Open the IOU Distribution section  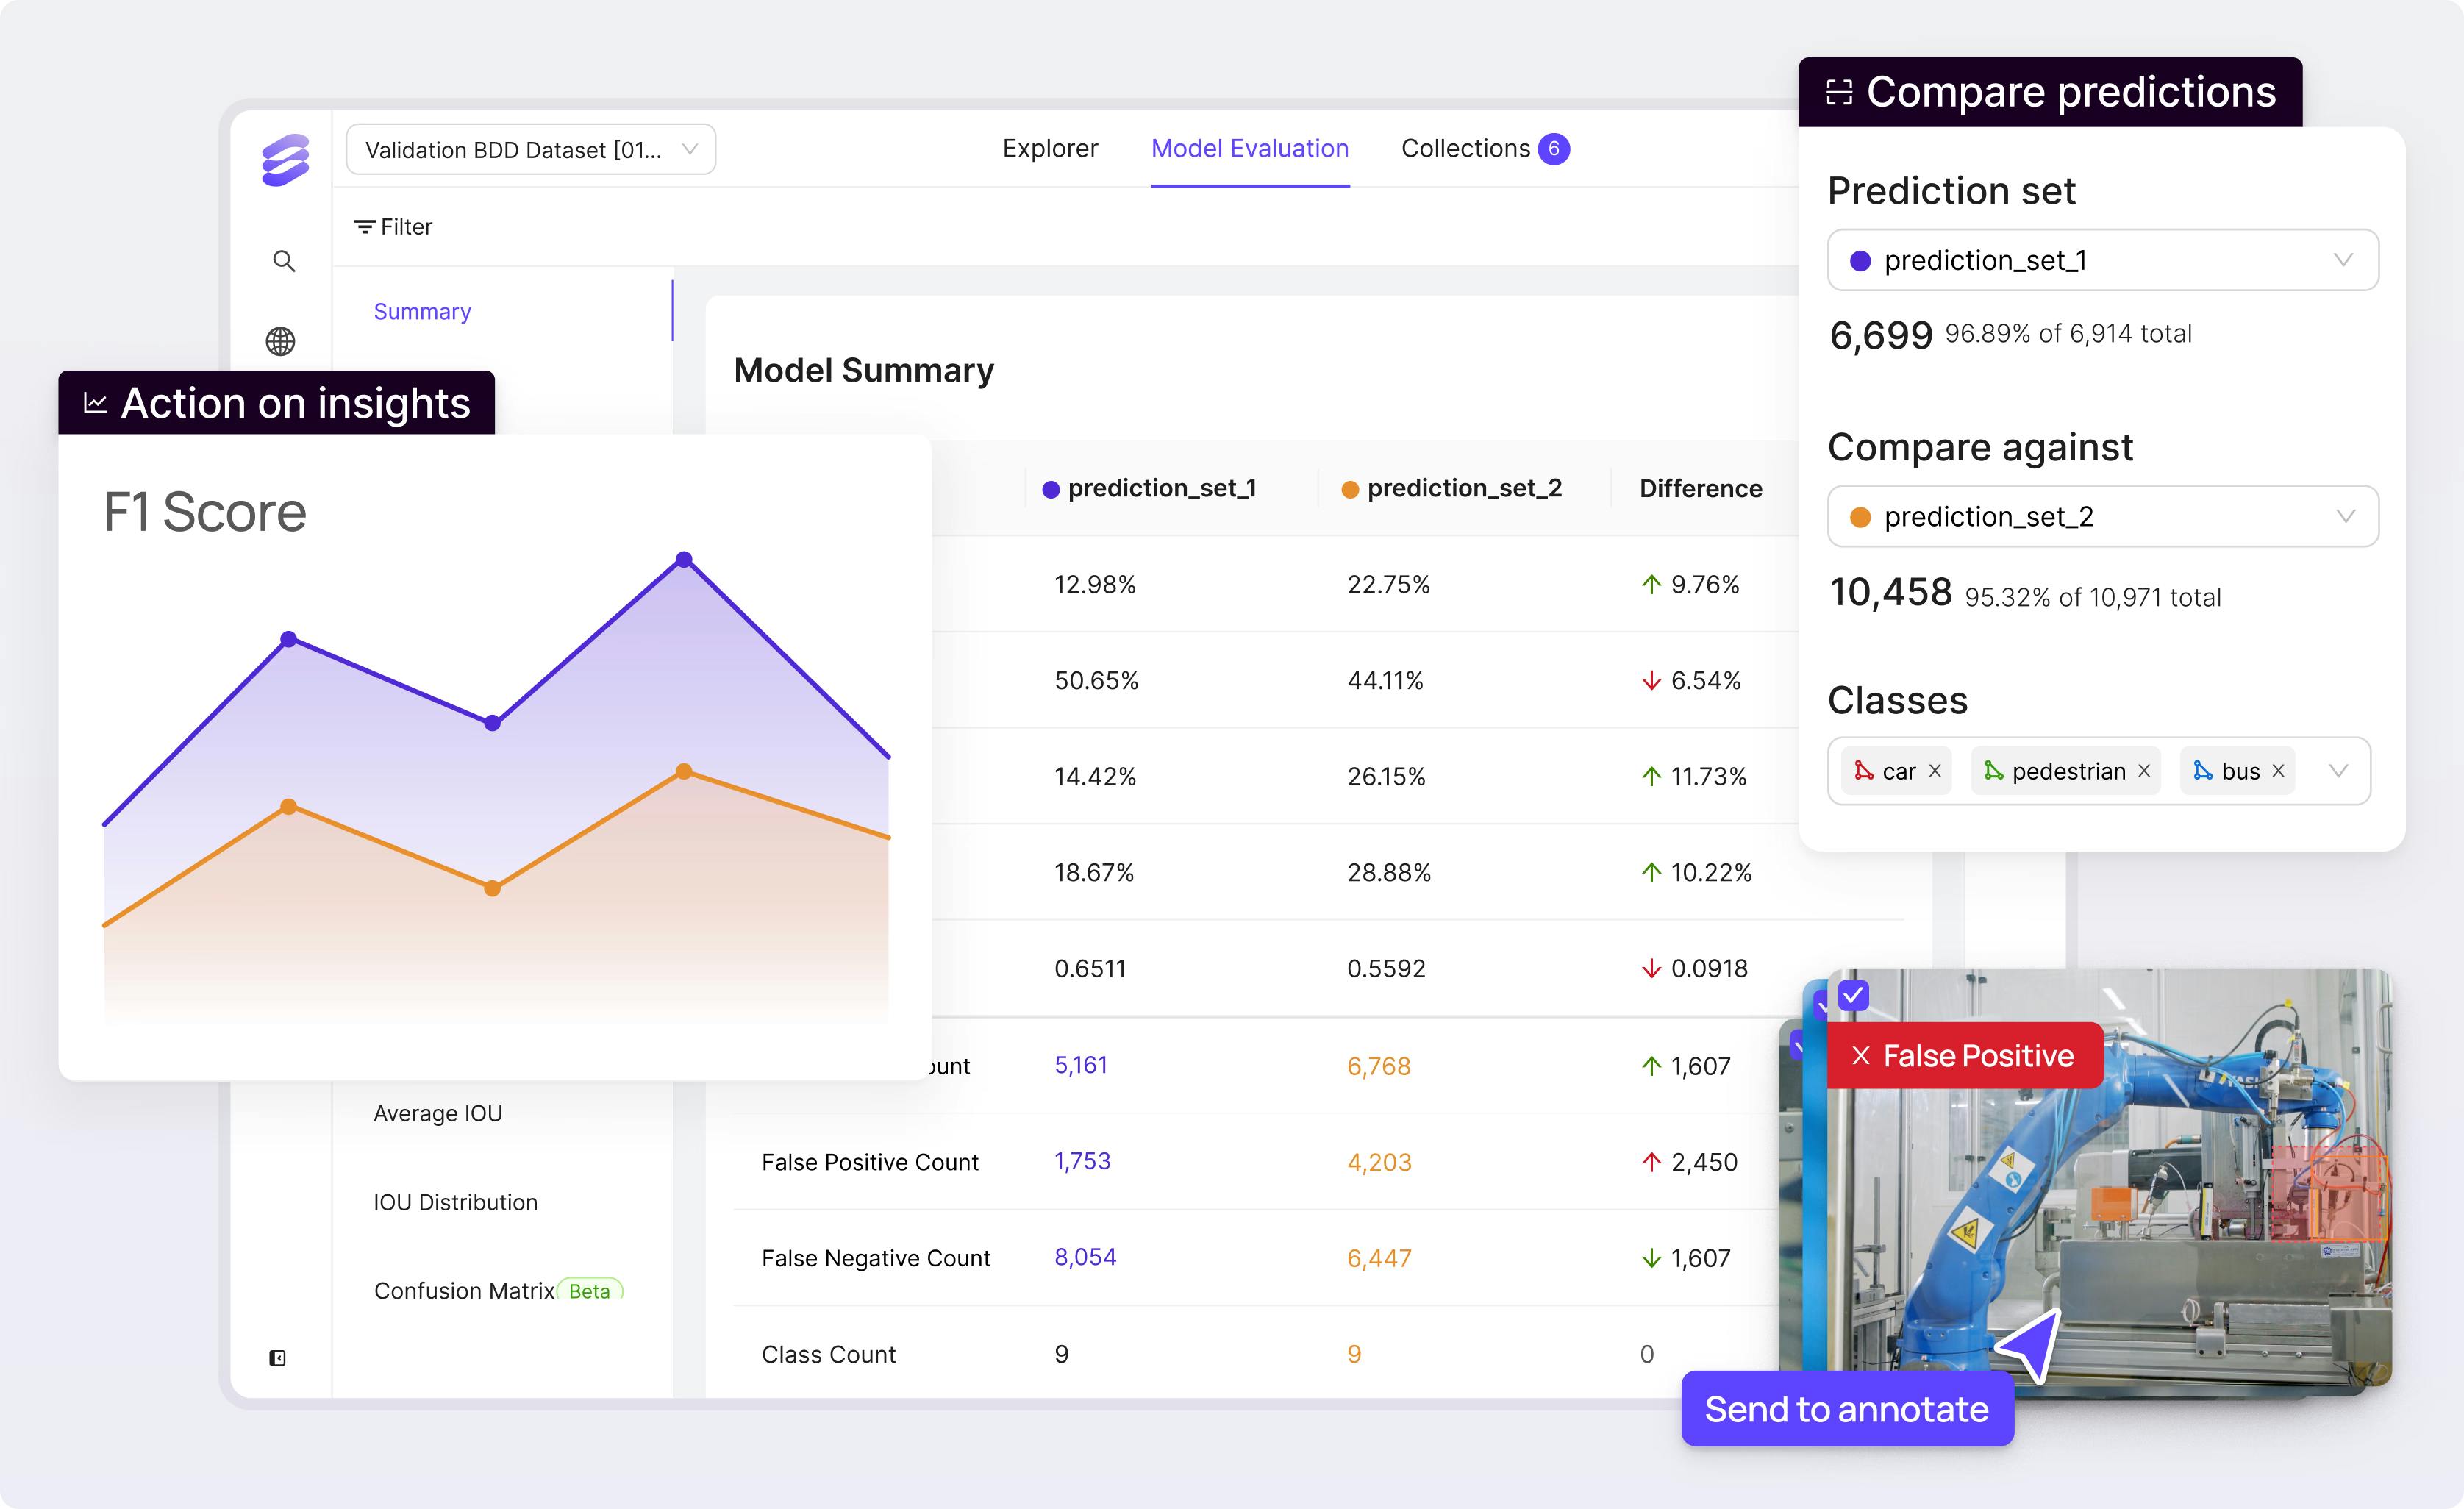click(x=455, y=1202)
